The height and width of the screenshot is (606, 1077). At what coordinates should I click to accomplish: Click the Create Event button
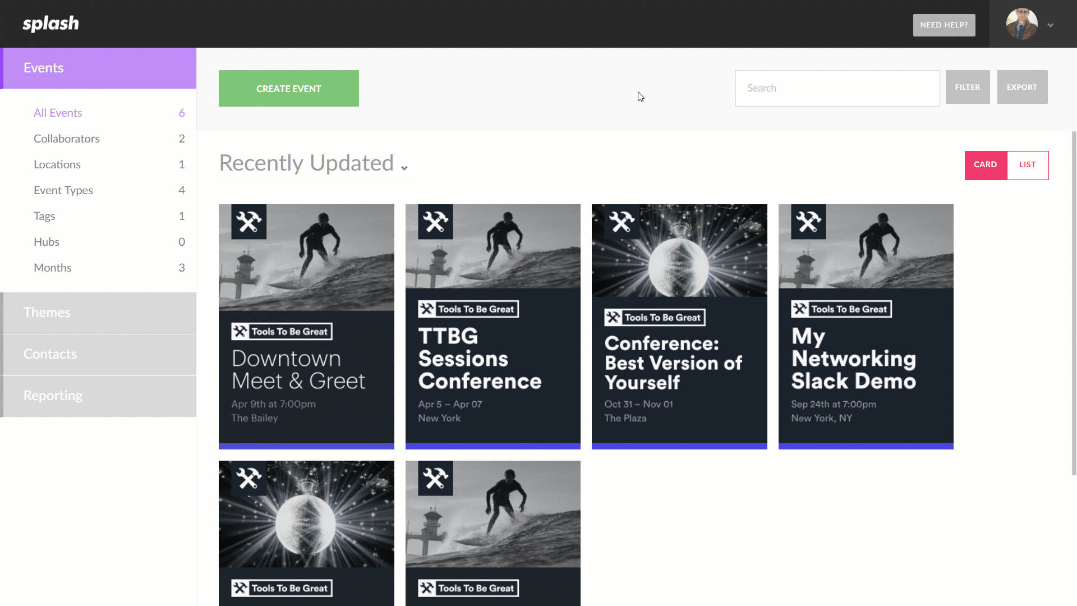(x=289, y=88)
